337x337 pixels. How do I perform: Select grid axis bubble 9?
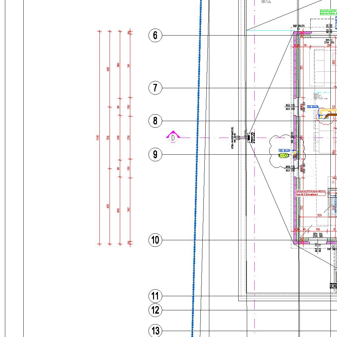point(155,155)
